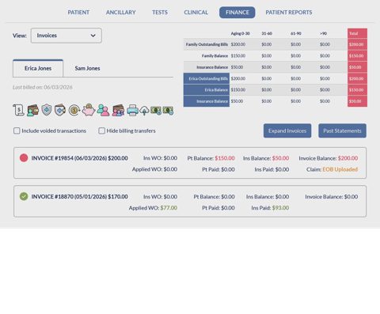Open Past Statements
The width and height of the screenshot is (380, 314).
[342, 131]
